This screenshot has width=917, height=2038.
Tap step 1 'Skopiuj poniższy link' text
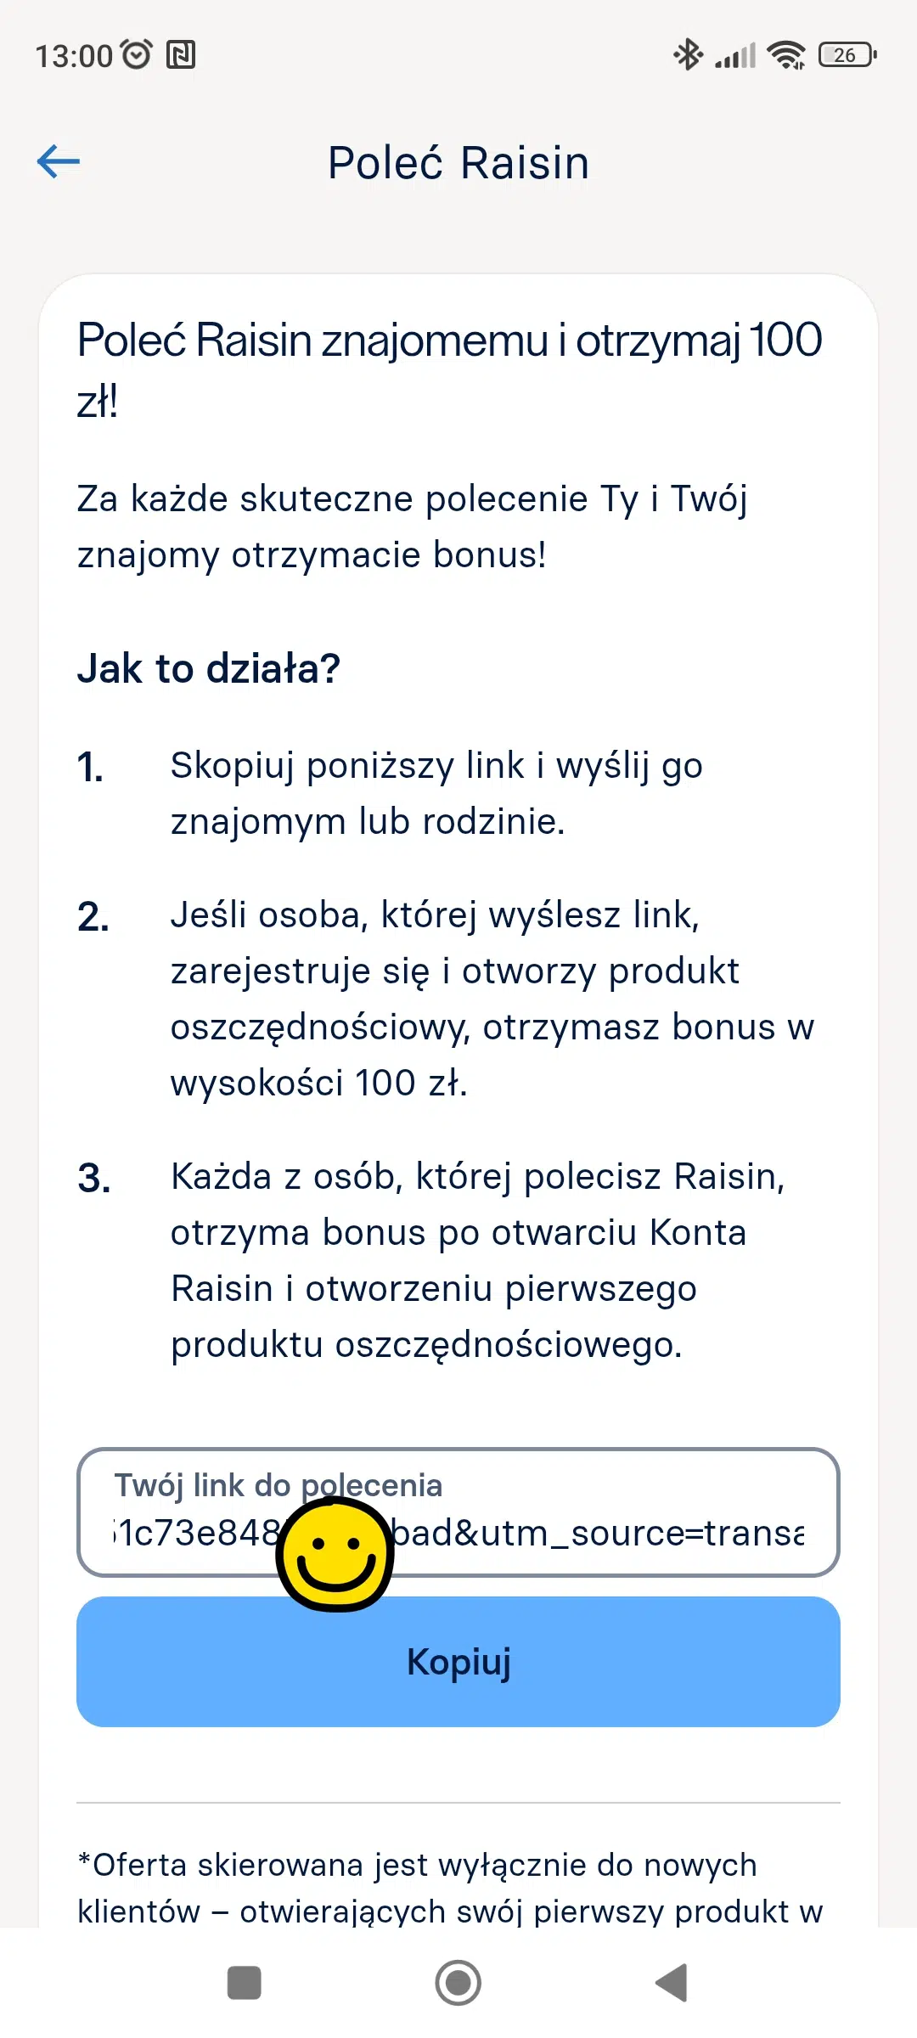(436, 793)
